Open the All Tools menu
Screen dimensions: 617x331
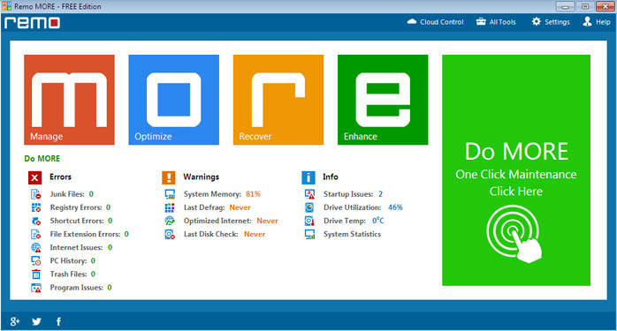(496, 22)
